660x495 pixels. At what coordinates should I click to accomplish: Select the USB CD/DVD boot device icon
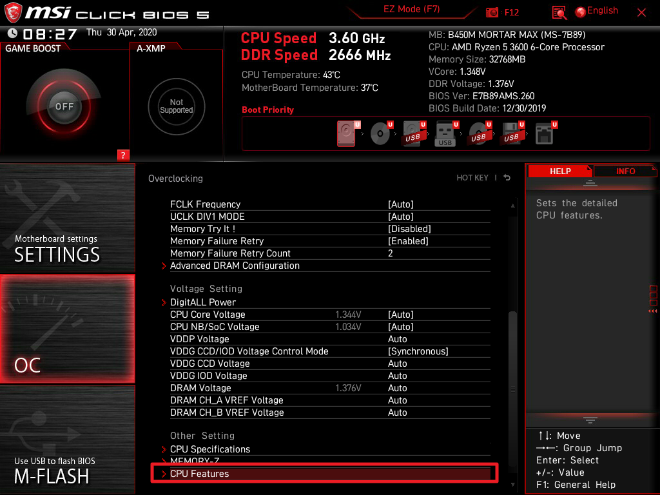[479, 133]
